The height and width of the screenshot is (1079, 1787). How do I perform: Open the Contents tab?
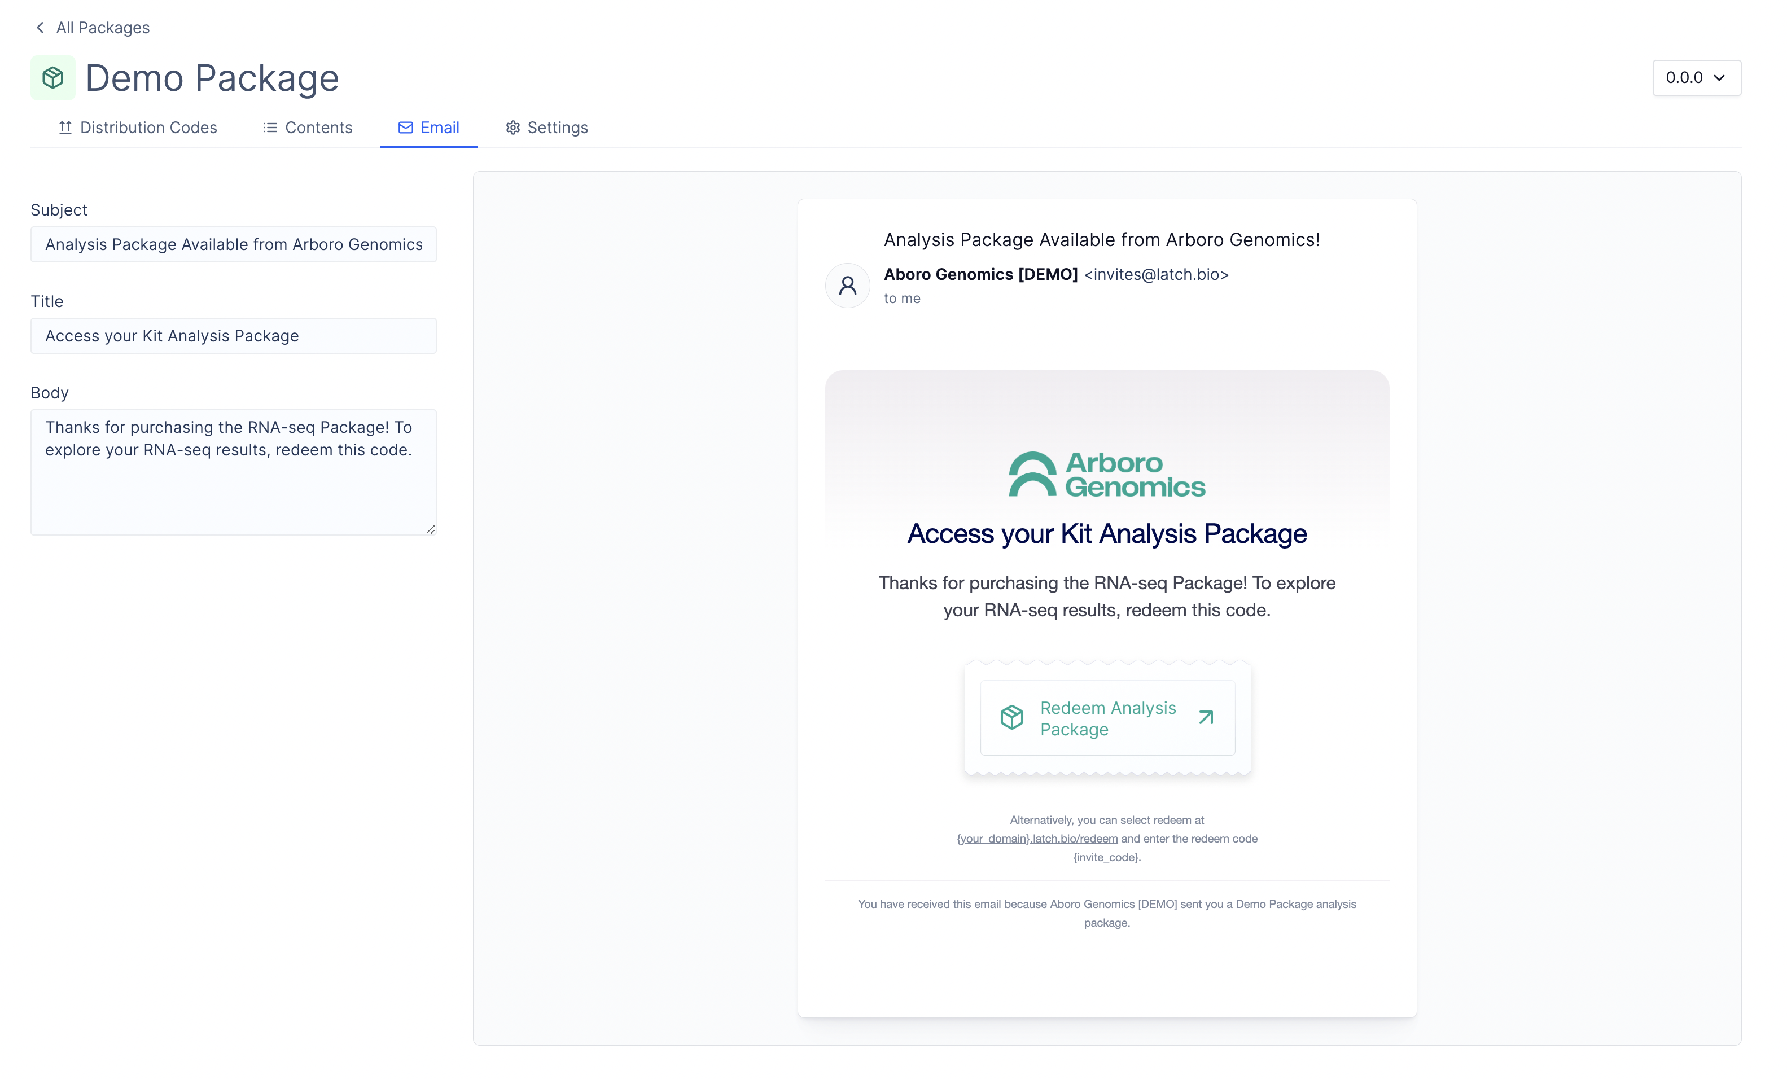(x=308, y=128)
